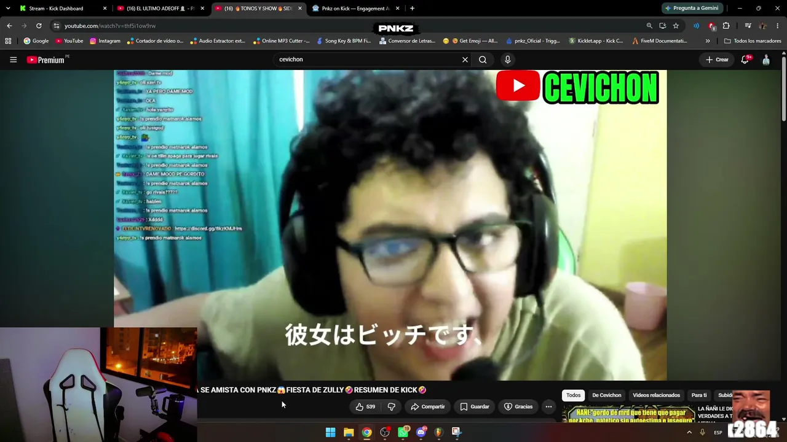Send thanks with the Gracias button

tap(518, 406)
